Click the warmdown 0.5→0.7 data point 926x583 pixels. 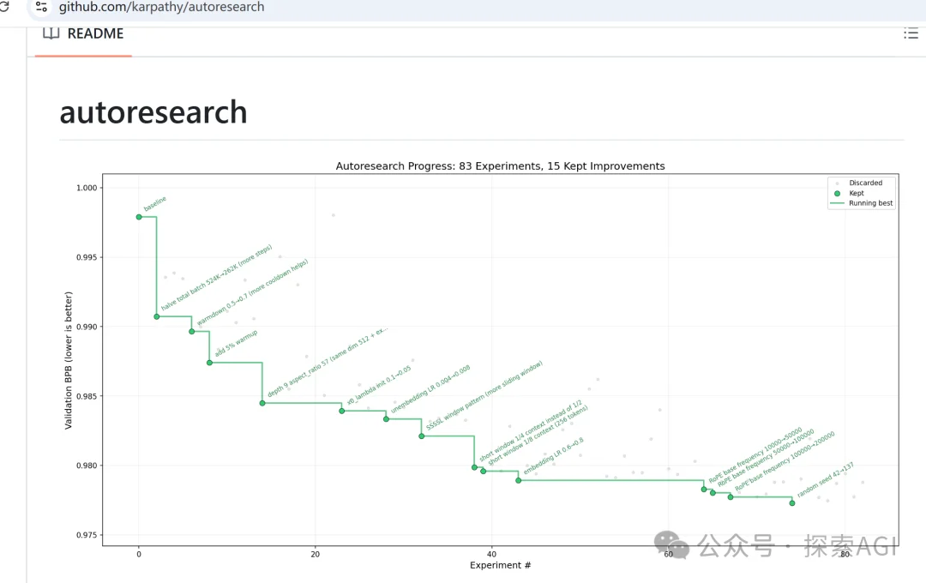[192, 331]
